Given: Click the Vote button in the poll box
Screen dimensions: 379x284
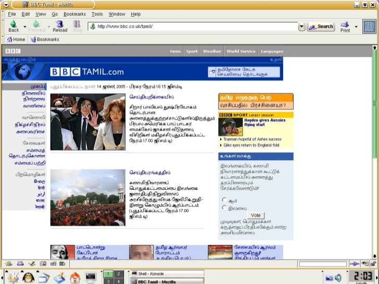Looking at the screenshot, I should tap(256, 215).
